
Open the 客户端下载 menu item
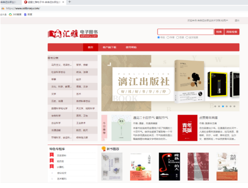coord(109,47)
